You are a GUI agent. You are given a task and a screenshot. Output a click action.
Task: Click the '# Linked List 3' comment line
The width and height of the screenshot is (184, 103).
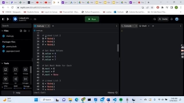tap(51, 81)
